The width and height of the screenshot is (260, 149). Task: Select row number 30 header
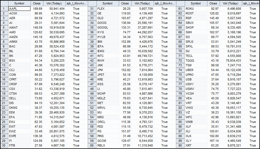coord(4,146)
